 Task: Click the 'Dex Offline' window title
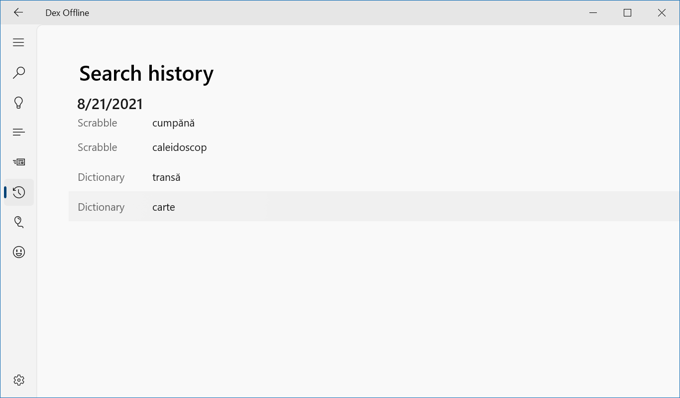(67, 13)
